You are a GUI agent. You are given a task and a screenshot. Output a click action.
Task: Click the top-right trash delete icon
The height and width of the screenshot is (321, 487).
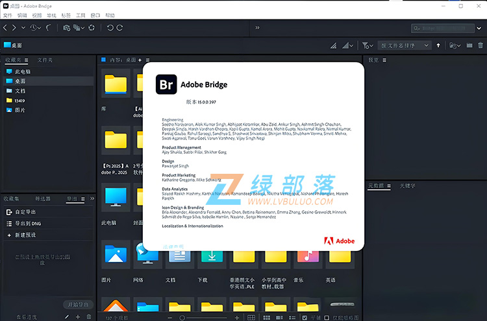point(481,45)
